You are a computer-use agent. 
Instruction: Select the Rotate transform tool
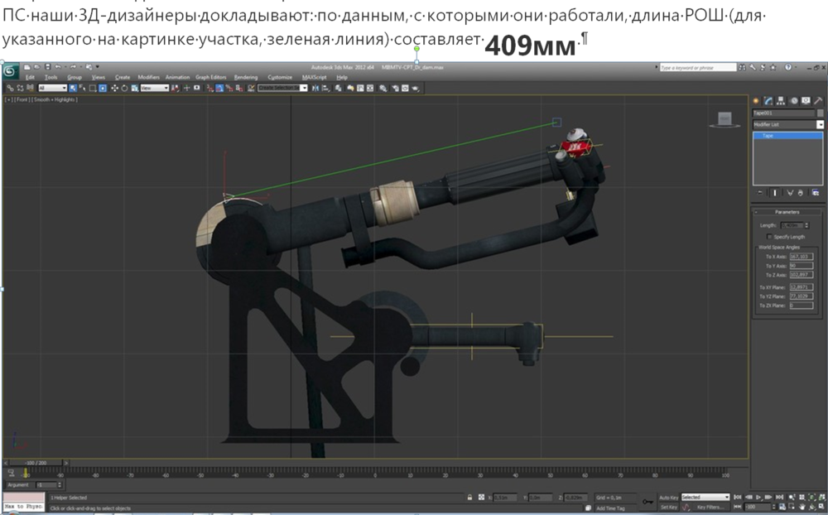pyautogui.click(x=123, y=87)
